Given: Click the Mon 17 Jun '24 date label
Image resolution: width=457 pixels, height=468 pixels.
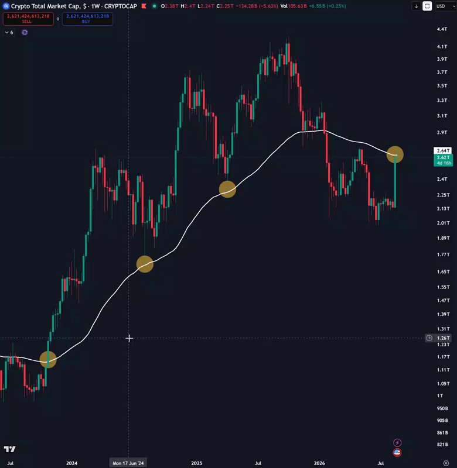Looking at the screenshot, I should (128, 463).
